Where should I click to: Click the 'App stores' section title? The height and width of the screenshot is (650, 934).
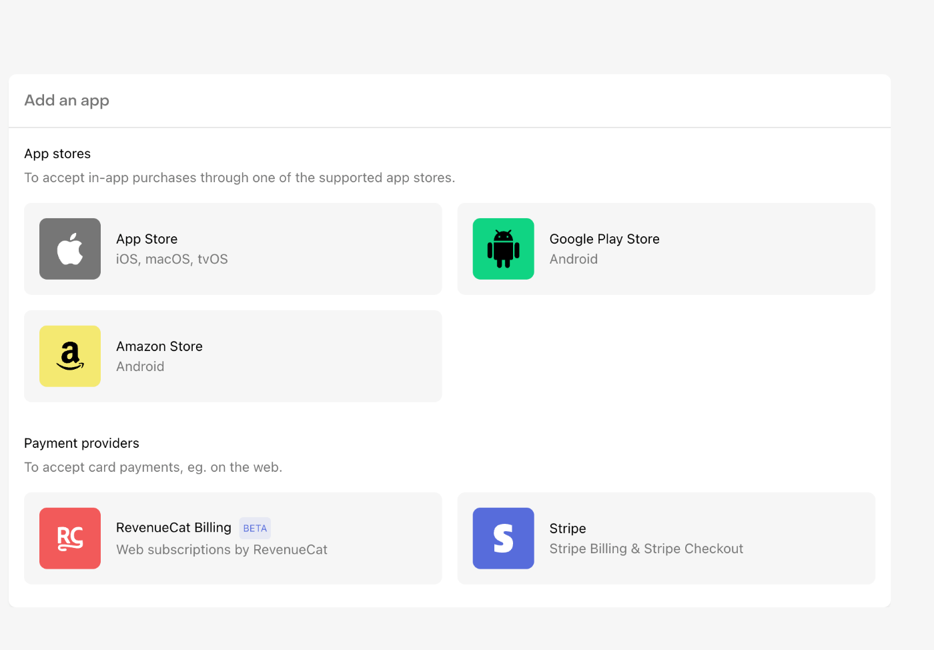point(57,153)
